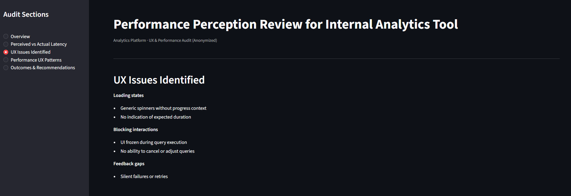Click the No ability to cancel queries bullet
Screen dimensions: 571x196
(x=157, y=151)
